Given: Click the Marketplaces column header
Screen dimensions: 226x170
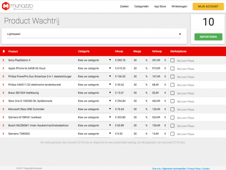Looking at the screenshot, I should click(x=178, y=51).
